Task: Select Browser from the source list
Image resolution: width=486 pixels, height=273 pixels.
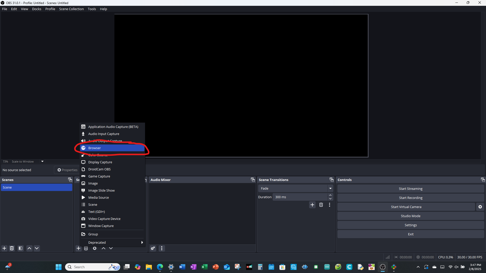Action: point(94,148)
